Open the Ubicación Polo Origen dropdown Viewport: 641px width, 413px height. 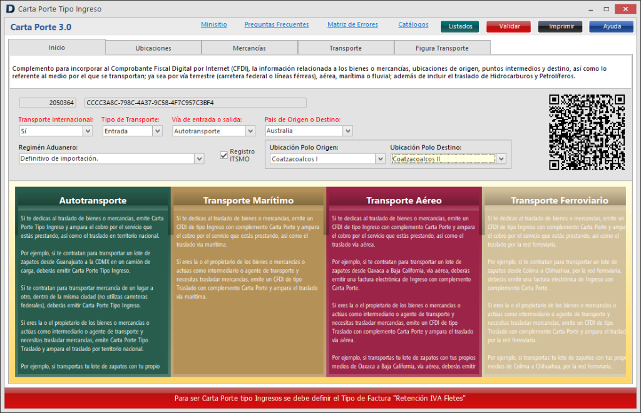coord(380,159)
